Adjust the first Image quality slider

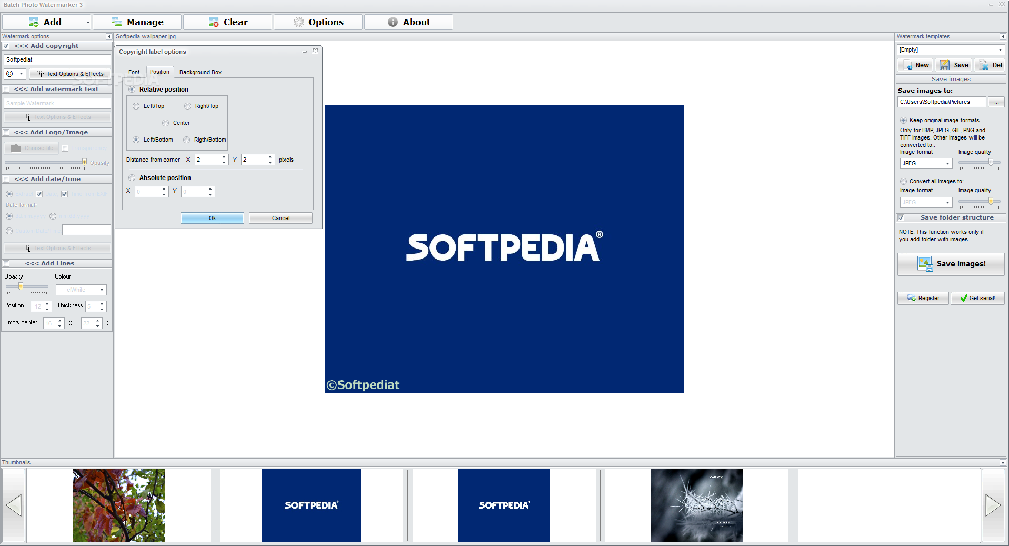tap(991, 162)
